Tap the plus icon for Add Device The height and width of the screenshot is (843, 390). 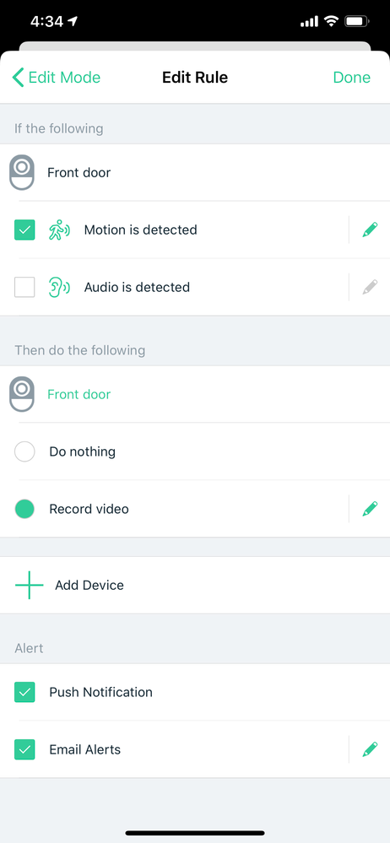point(29,585)
